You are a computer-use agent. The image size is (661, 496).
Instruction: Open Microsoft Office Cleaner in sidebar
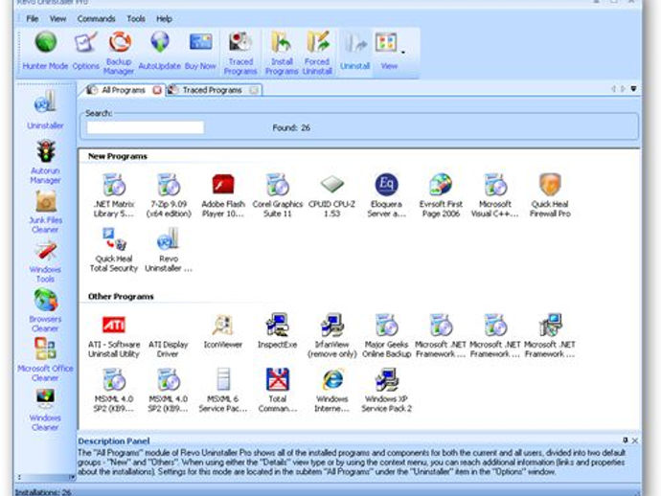[45, 360]
